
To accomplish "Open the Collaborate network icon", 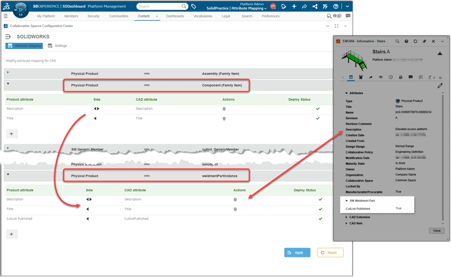I will tap(315, 6).
